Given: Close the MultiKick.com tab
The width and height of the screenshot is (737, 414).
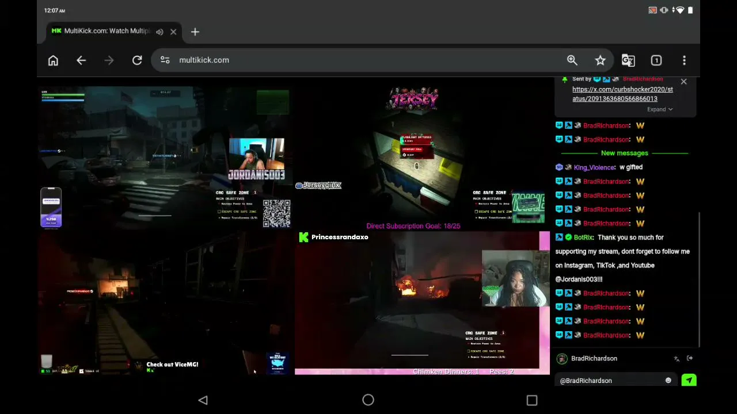Looking at the screenshot, I should [173, 32].
